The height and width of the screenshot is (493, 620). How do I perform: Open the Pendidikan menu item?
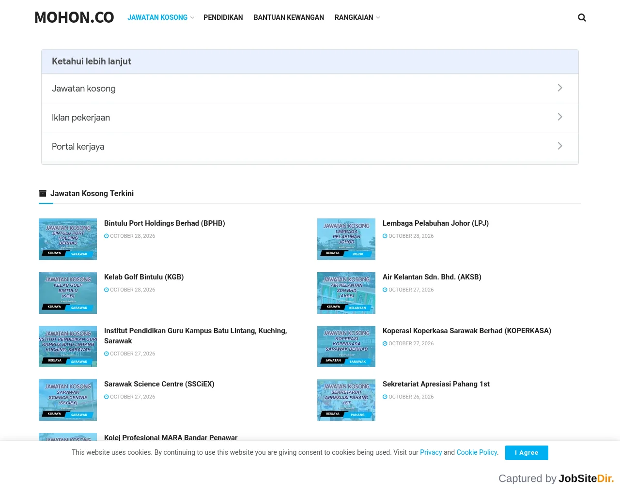click(x=223, y=17)
